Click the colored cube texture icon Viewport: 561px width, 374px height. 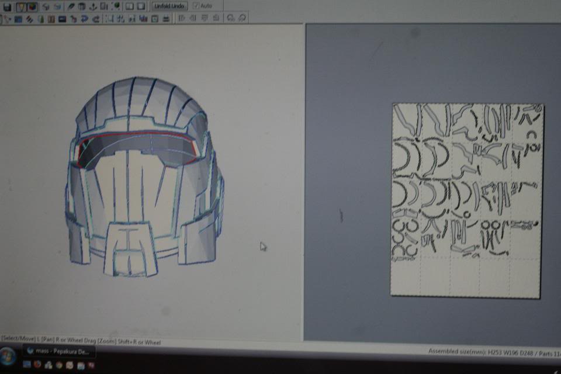(x=32, y=6)
